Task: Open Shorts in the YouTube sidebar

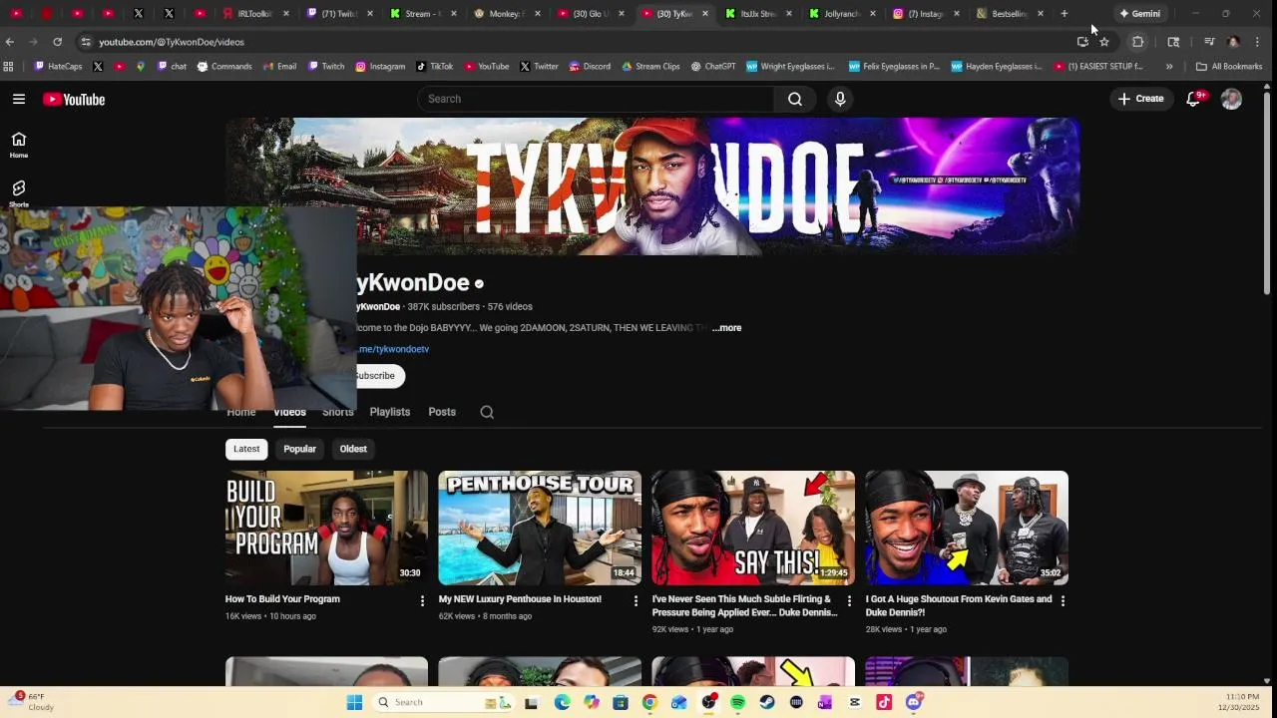Action: pos(19,193)
